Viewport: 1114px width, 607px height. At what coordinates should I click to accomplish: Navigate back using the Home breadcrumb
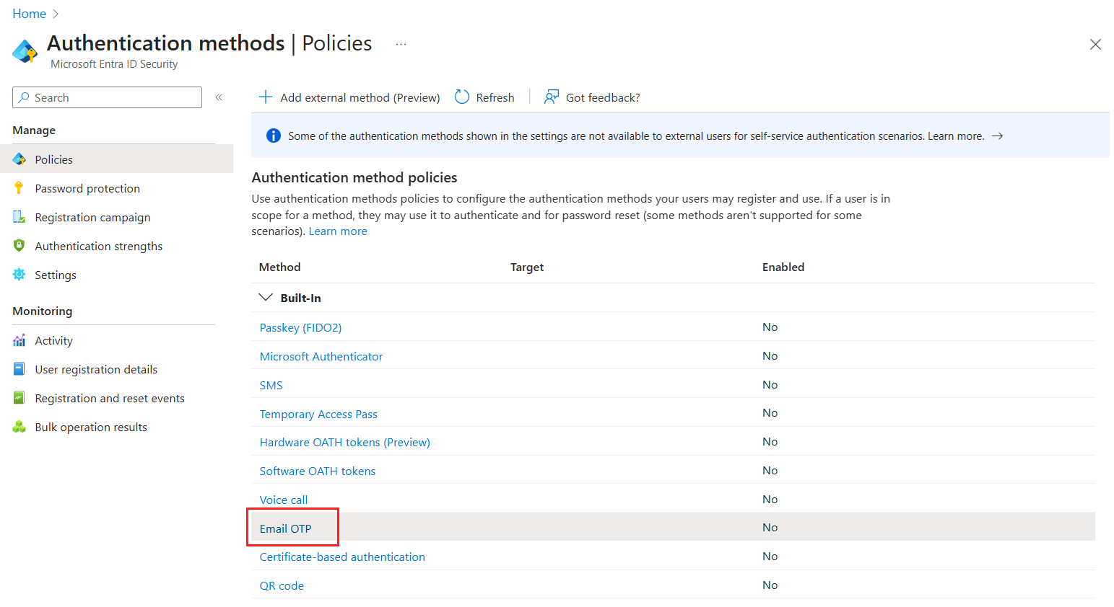click(29, 13)
